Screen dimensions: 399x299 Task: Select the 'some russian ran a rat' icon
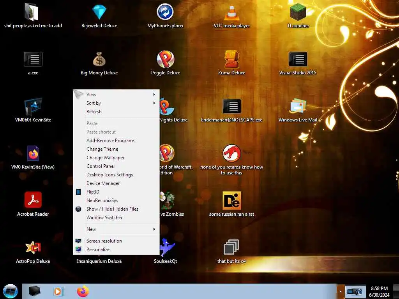coord(231,204)
